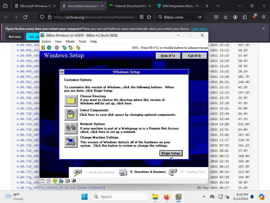Open the clock showing 9:43 PM
This screenshot has height=203, width=270.
pos(240,197)
